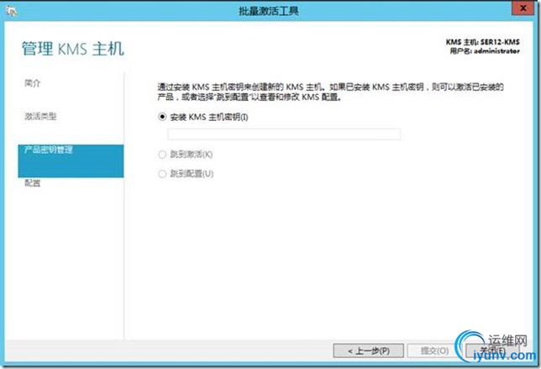Image resolution: width=541 pixels, height=369 pixels.
Task: Focus the KMS host key input field
Action: [x=284, y=134]
